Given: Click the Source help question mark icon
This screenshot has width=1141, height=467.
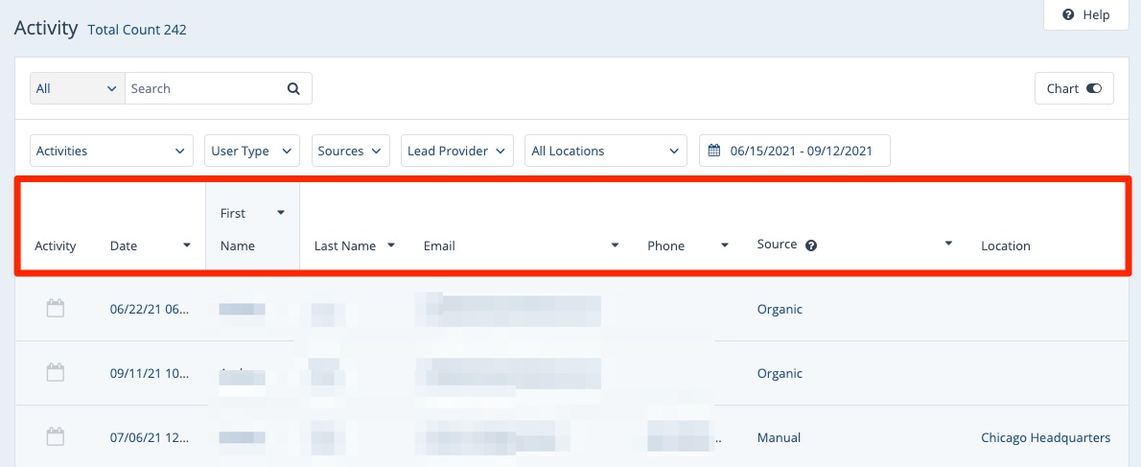Looking at the screenshot, I should 811,245.
